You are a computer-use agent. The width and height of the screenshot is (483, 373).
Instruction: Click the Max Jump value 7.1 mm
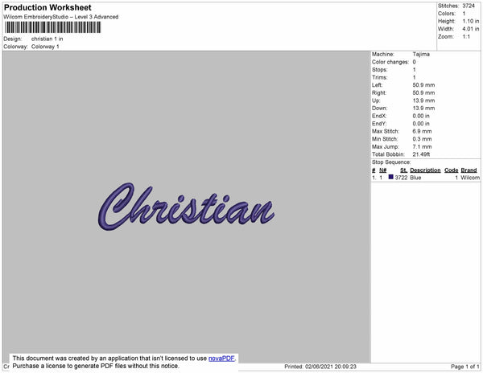point(422,146)
